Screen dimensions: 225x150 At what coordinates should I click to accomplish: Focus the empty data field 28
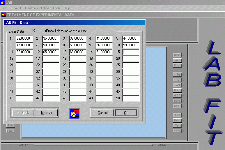pyautogui.click(x=78, y=72)
